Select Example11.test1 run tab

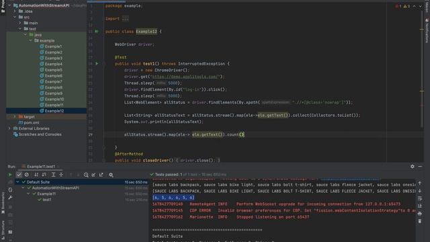[40, 167]
